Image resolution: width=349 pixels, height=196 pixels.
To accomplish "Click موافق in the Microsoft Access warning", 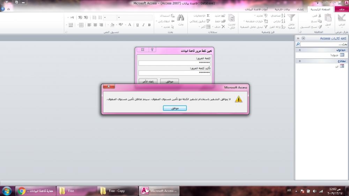I will click(175, 108).
